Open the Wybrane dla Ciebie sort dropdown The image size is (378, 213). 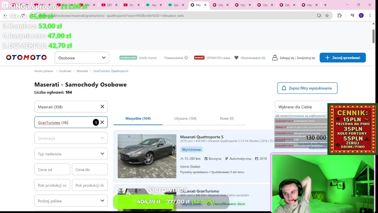(306, 107)
